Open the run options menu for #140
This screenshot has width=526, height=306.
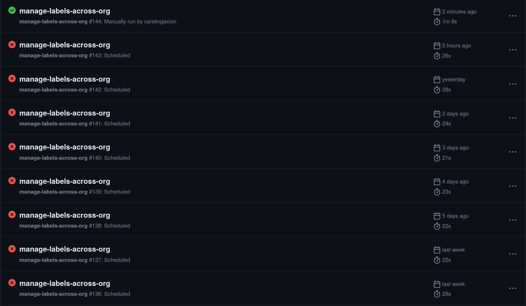[x=513, y=152]
